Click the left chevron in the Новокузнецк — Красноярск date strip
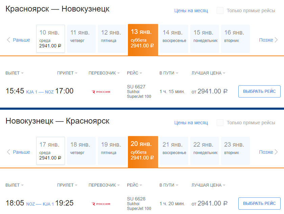The height and width of the screenshot is (214, 284). 9,152
